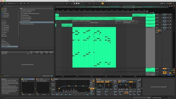176x99 pixels.
Task: Toggle the MIDI map mode switch
Action: pos(168,4)
